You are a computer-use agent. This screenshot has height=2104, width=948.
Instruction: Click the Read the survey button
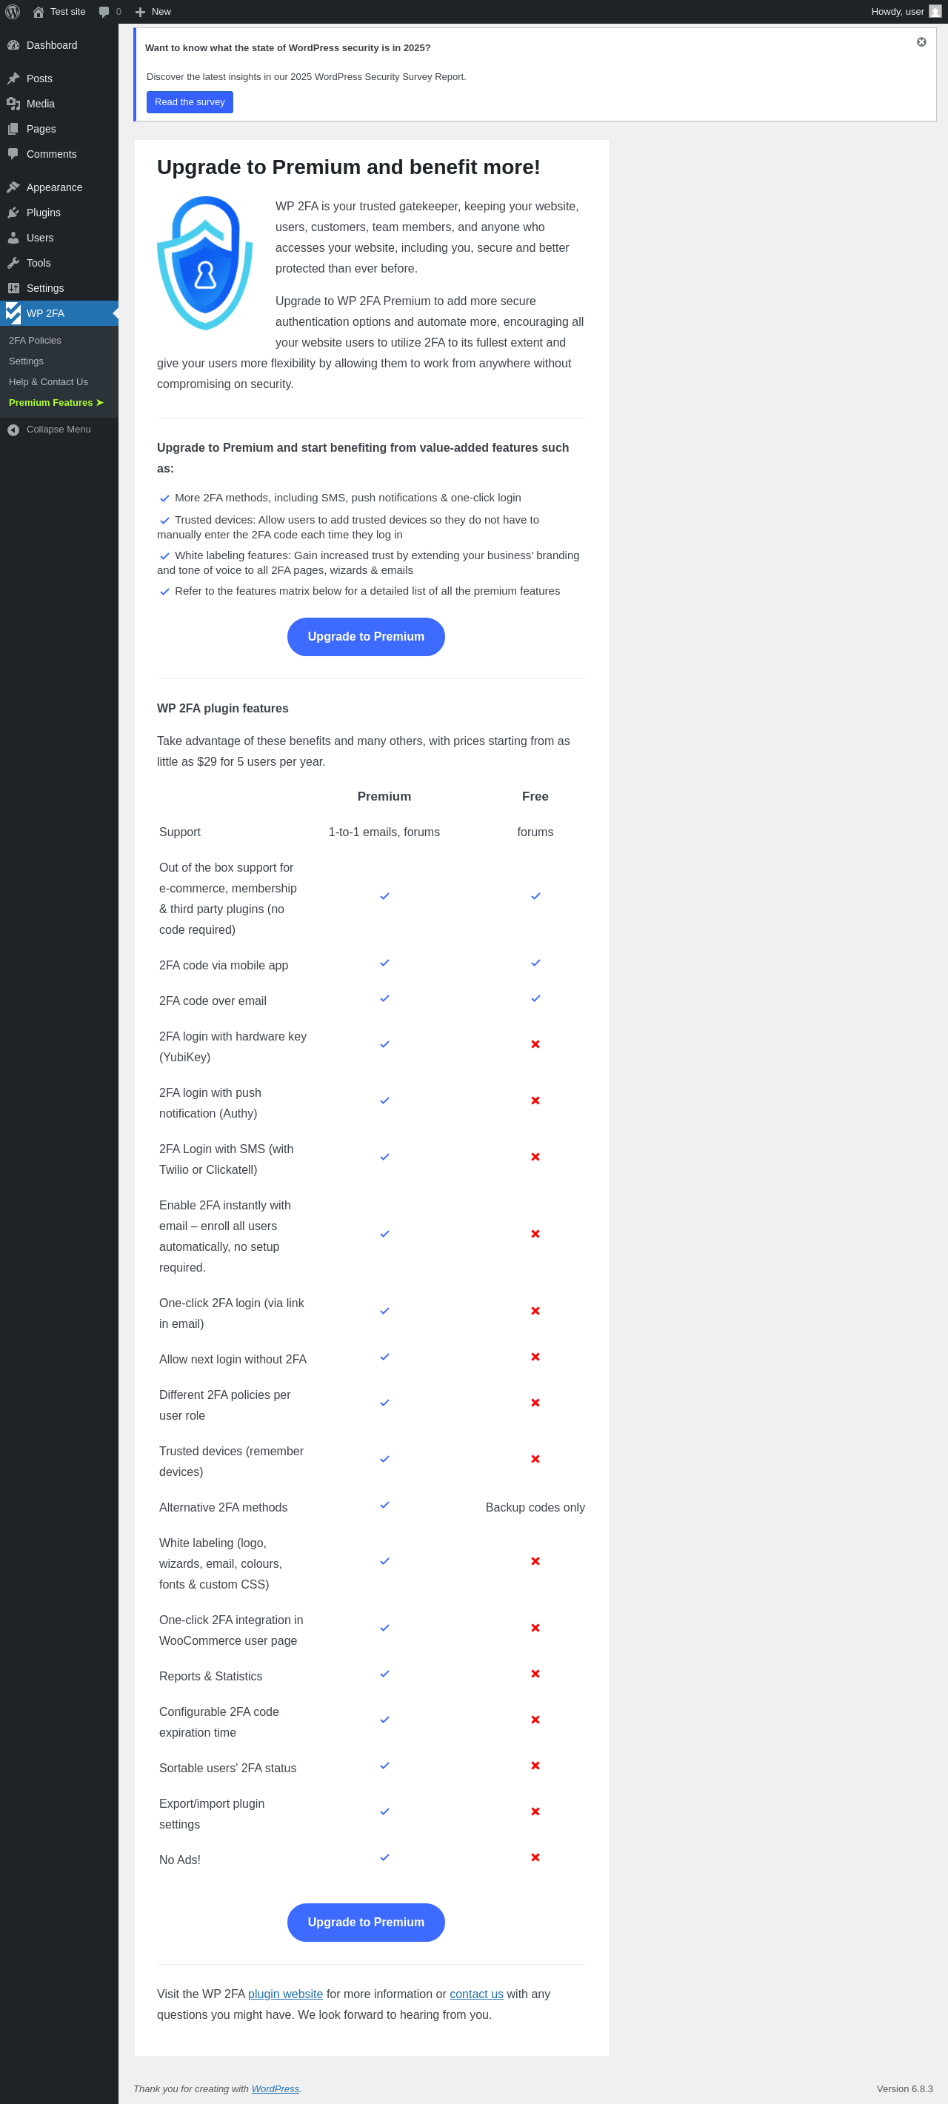[190, 102]
